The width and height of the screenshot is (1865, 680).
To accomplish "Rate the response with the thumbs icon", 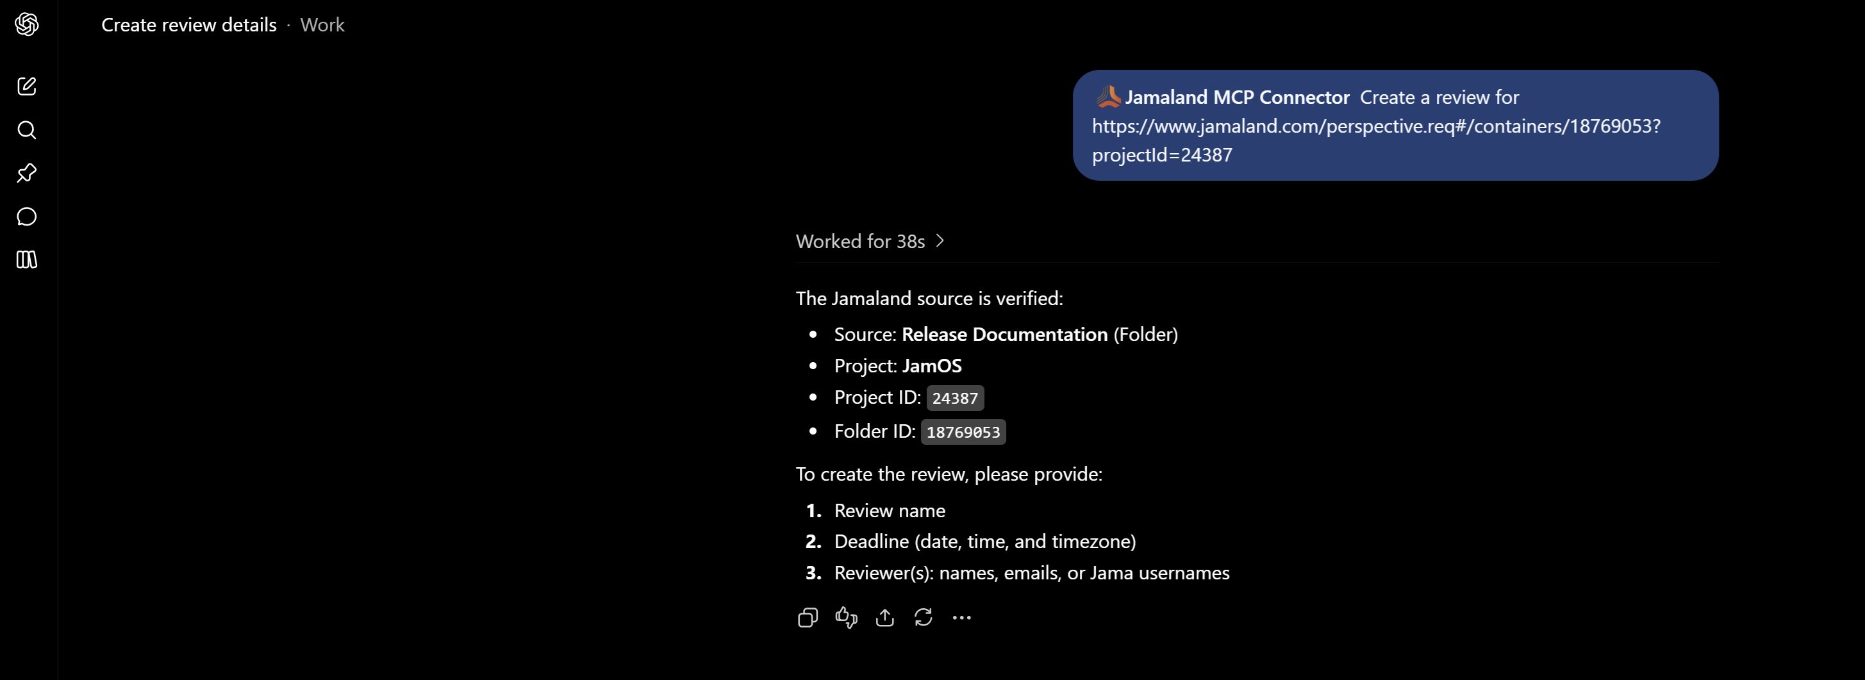I will click(847, 617).
